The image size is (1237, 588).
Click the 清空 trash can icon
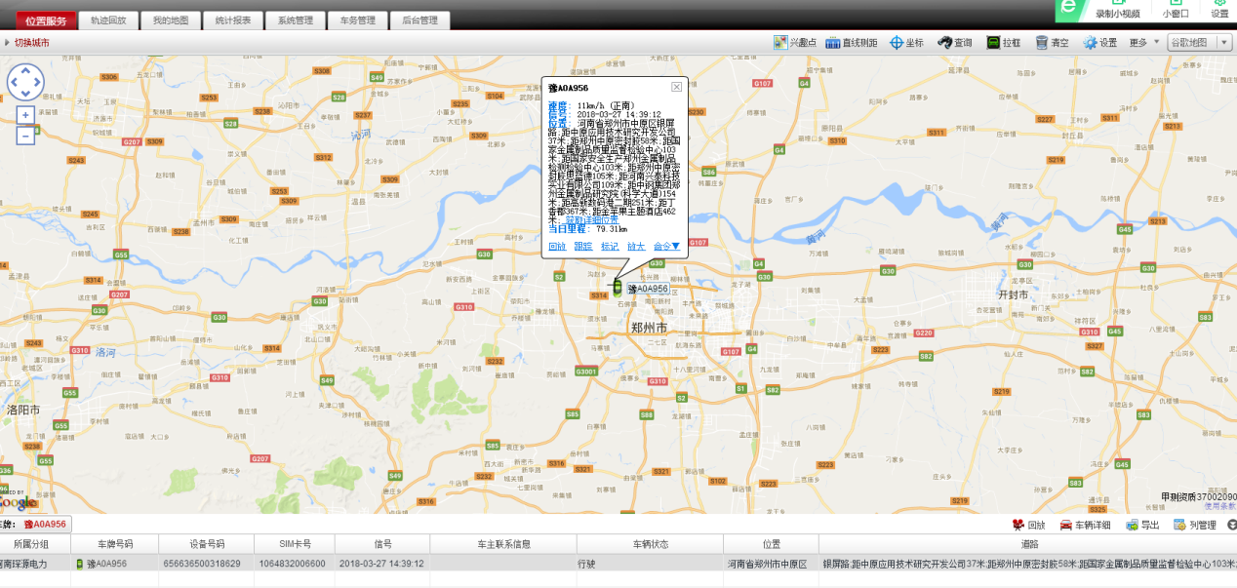click(x=1042, y=43)
